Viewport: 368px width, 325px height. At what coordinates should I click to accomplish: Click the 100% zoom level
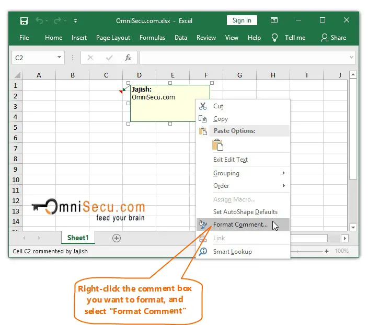[341, 251]
